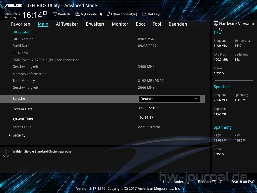Screen dimensions: 257x193
Task: Click the CPU temperature 36°C reading
Action: 238,46
